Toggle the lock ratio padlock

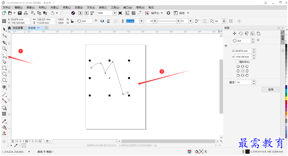[72, 21]
